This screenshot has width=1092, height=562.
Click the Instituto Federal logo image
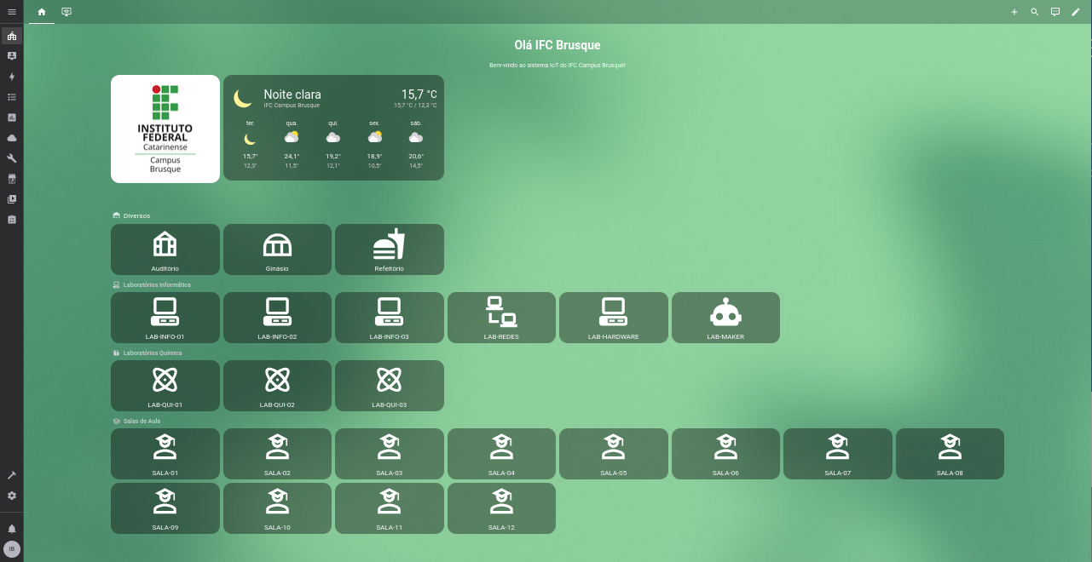pos(165,129)
